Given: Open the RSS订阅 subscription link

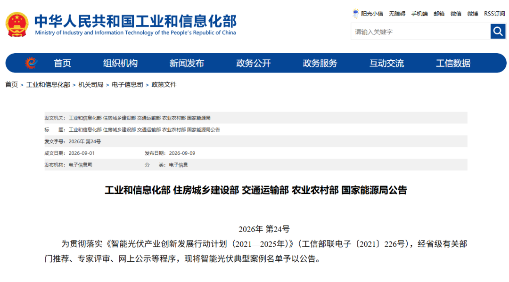Looking at the screenshot, I should [494, 14].
